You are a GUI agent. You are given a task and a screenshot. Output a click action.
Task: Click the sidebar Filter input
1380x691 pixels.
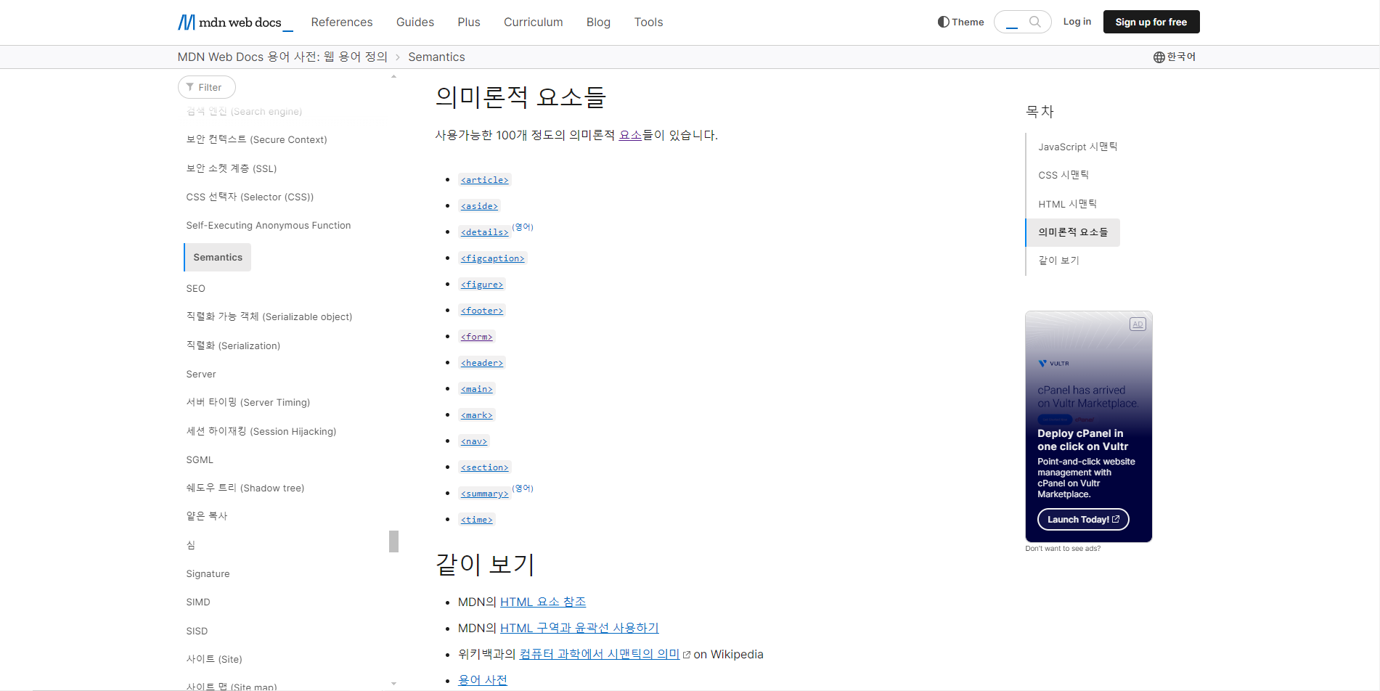pyautogui.click(x=207, y=87)
